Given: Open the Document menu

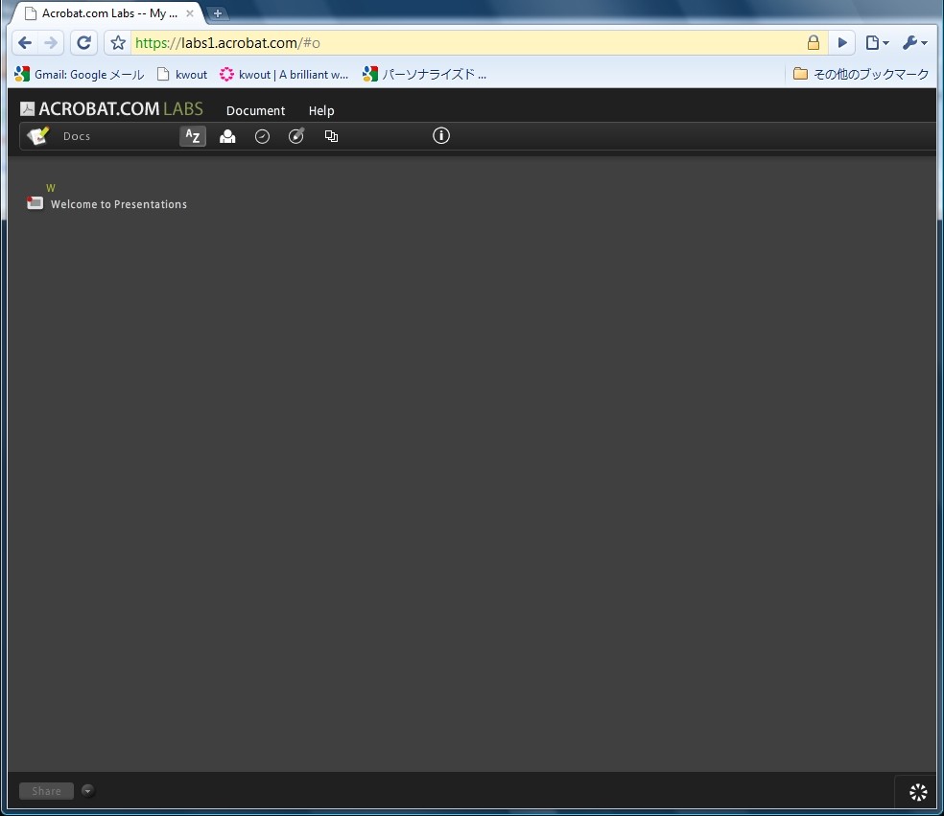Looking at the screenshot, I should [x=255, y=110].
